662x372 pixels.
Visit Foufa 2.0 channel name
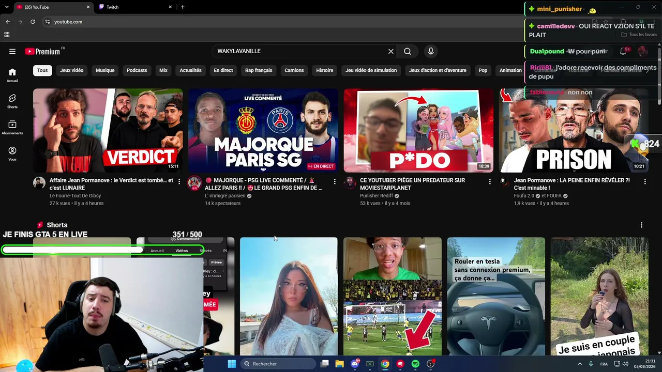coord(525,196)
